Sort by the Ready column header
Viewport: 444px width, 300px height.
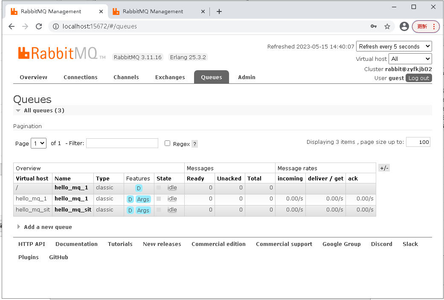click(x=195, y=179)
